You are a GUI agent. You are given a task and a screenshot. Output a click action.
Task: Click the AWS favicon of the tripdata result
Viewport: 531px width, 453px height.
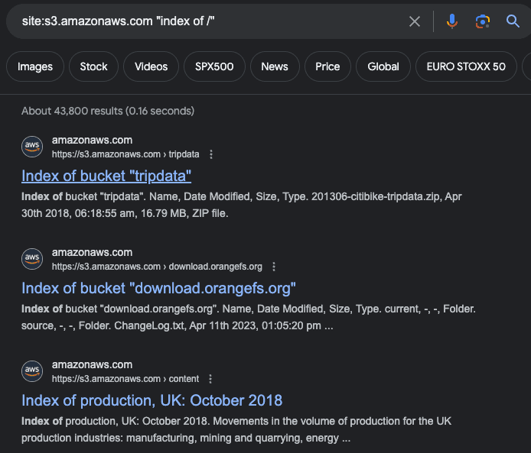click(x=32, y=147)
